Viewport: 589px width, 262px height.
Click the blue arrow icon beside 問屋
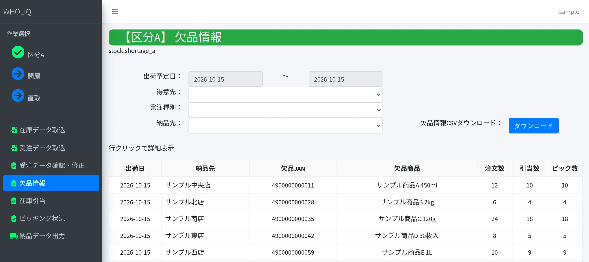(18, 74)
